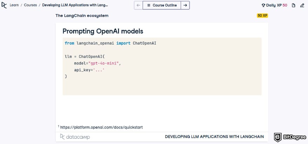The image size is (308, 144).
Task: Advance to next lesson with right arrow
Action: click(185, 5)
